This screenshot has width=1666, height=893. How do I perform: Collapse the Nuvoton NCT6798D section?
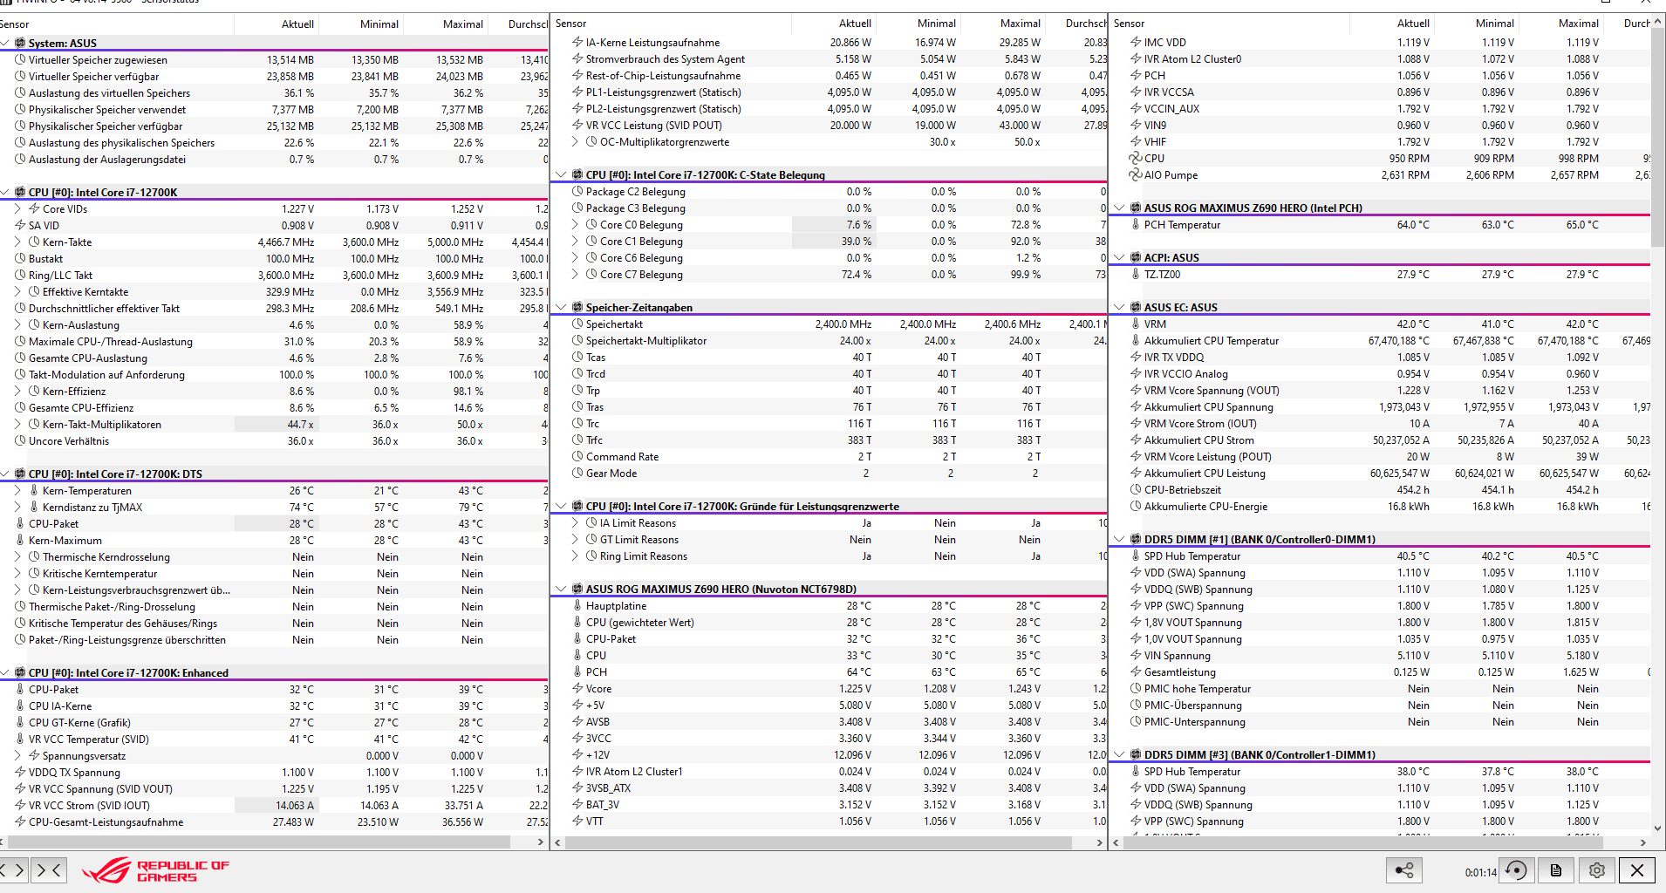tap(561, 589)
